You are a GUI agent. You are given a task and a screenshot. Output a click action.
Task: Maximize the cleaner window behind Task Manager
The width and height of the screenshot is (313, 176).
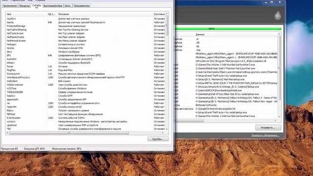[272, 2]
